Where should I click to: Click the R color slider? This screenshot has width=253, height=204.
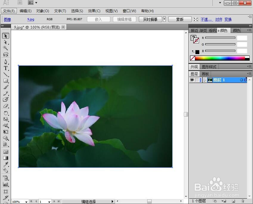pos(220,38)
